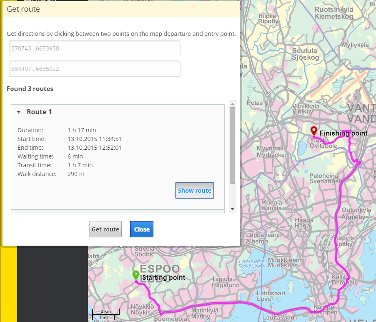Collapse the Route 1 details

point(18,112)
